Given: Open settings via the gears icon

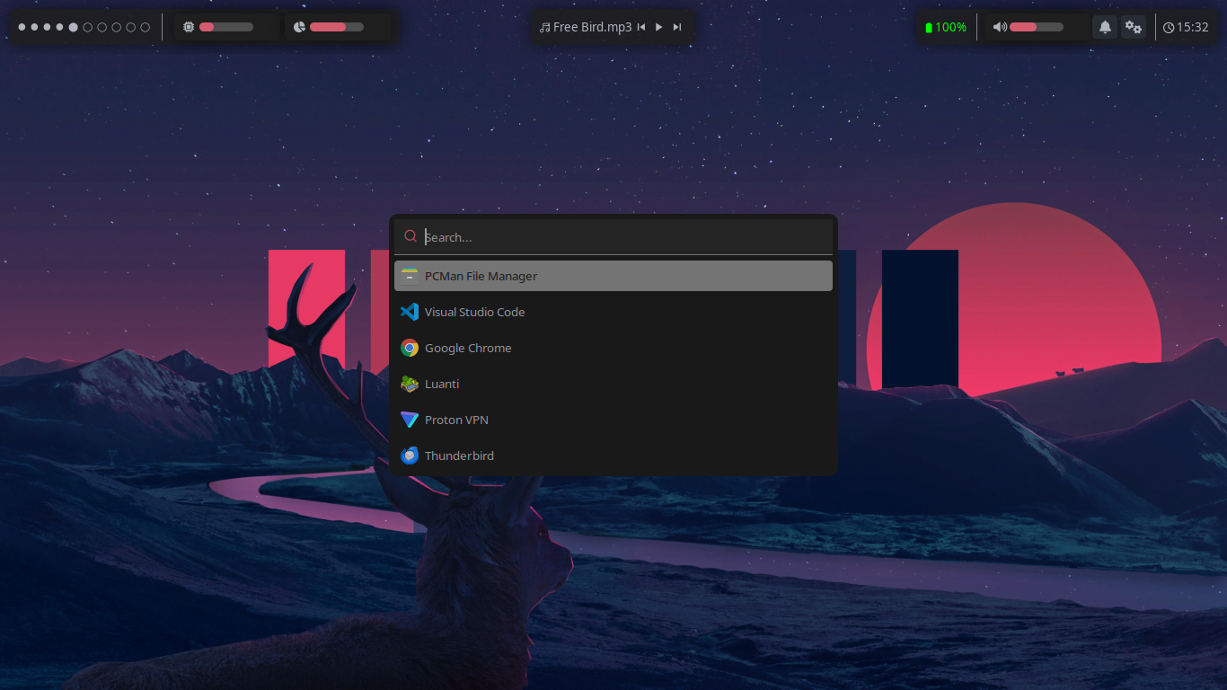Looking at the screenshot, I should [1134, 27].
